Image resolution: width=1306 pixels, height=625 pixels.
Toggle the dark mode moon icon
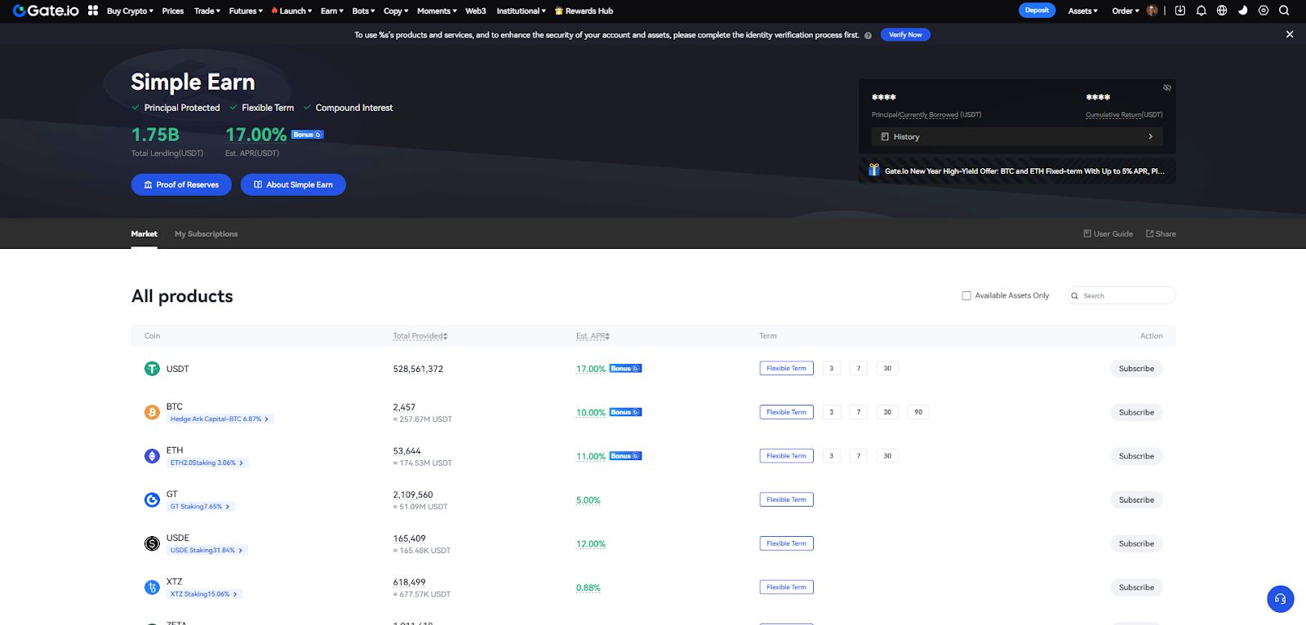click(x=1242, y=11)
